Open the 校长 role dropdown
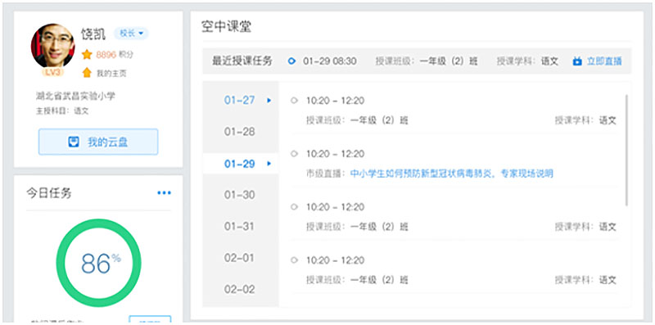This screenshot has width=655, height=325. pos(131,34)
